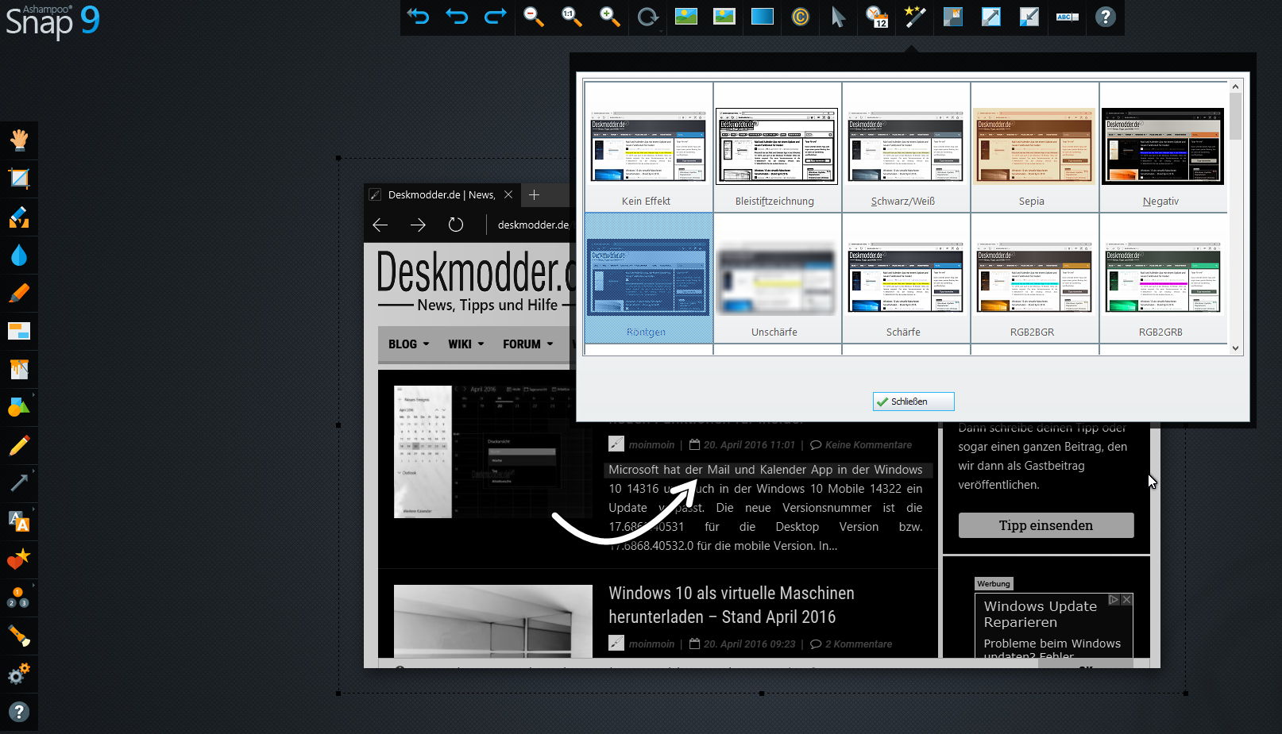Open the FORUM dropdown in captured page
Image resolution: width=1282 pixels, height=734 pixels.
point(528,344)
